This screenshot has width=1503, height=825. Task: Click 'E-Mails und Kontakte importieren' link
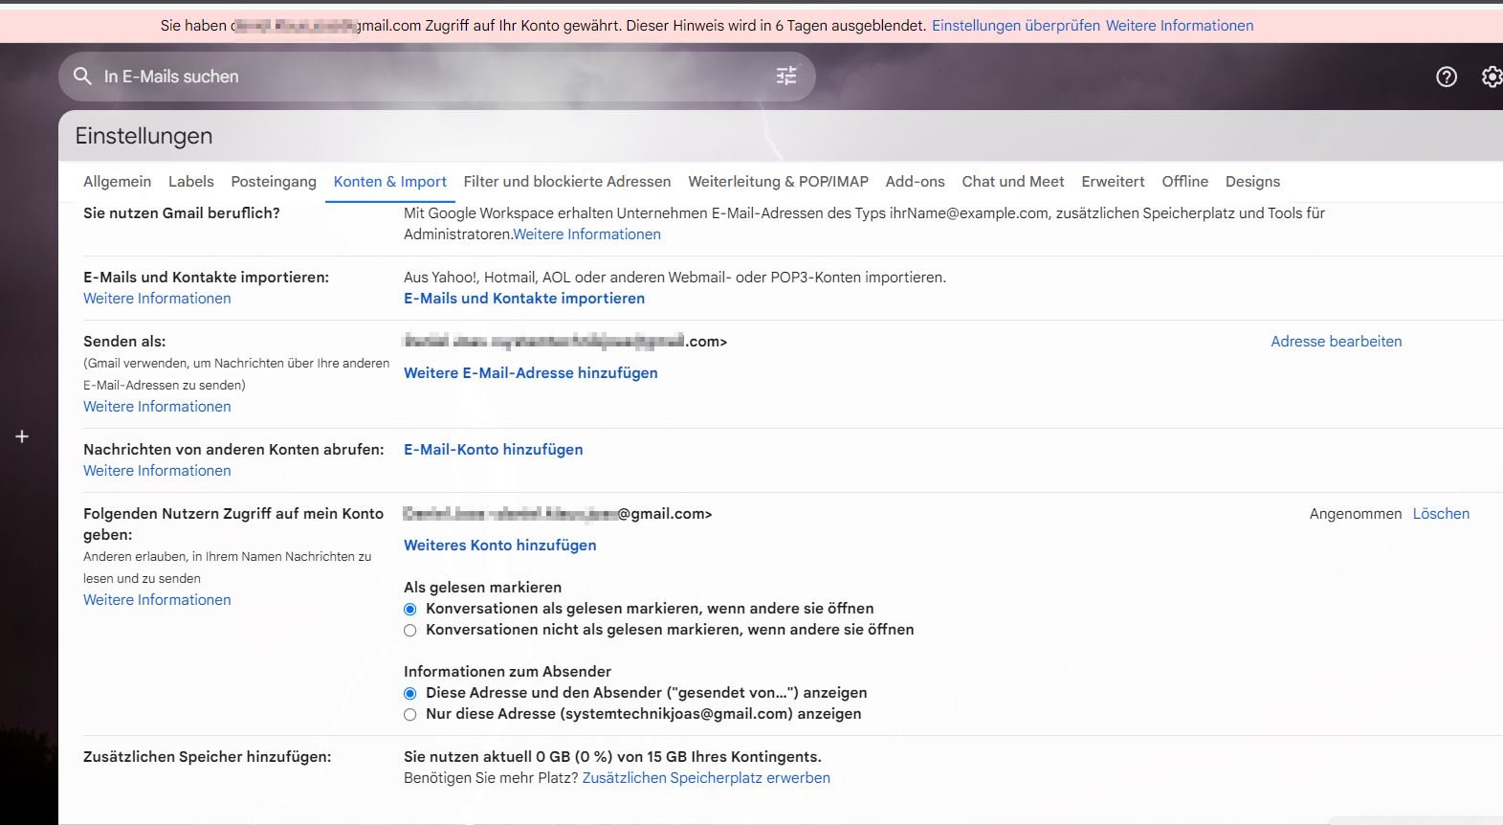[x=523, y=299]
